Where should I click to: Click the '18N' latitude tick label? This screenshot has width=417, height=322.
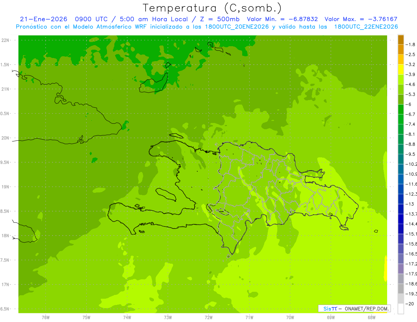pos(6,236)
